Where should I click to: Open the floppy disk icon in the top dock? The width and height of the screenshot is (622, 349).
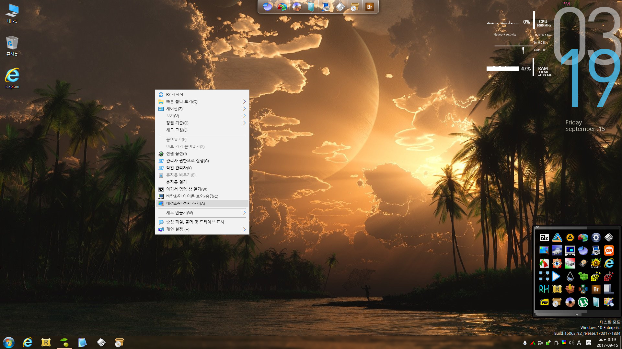pyautogui.click(x=340, y=7)
